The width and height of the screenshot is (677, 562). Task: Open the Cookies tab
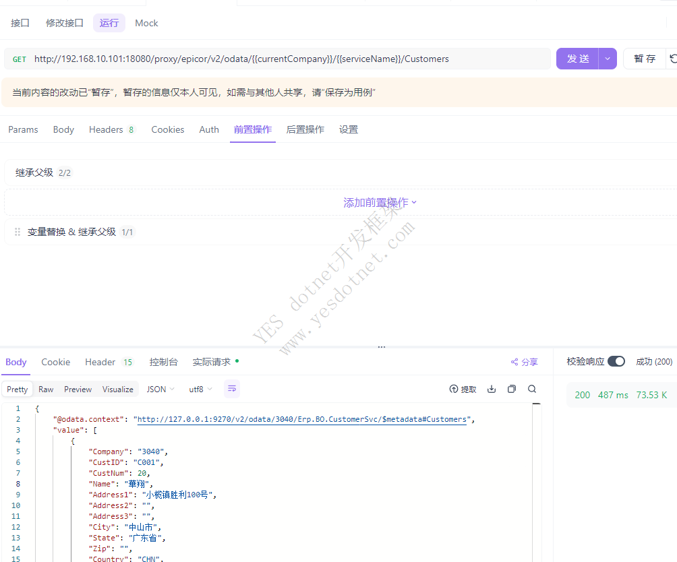coord(167,130)
